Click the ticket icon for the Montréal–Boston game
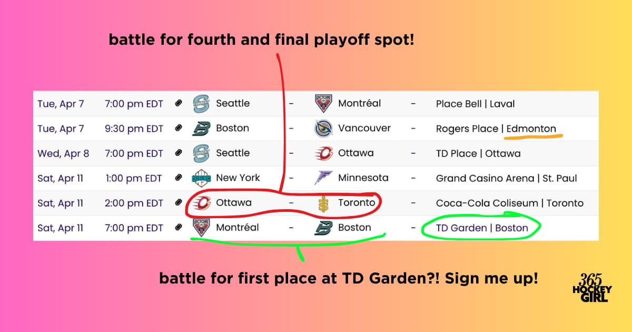632x332 pixels. (x=179, y=228)
